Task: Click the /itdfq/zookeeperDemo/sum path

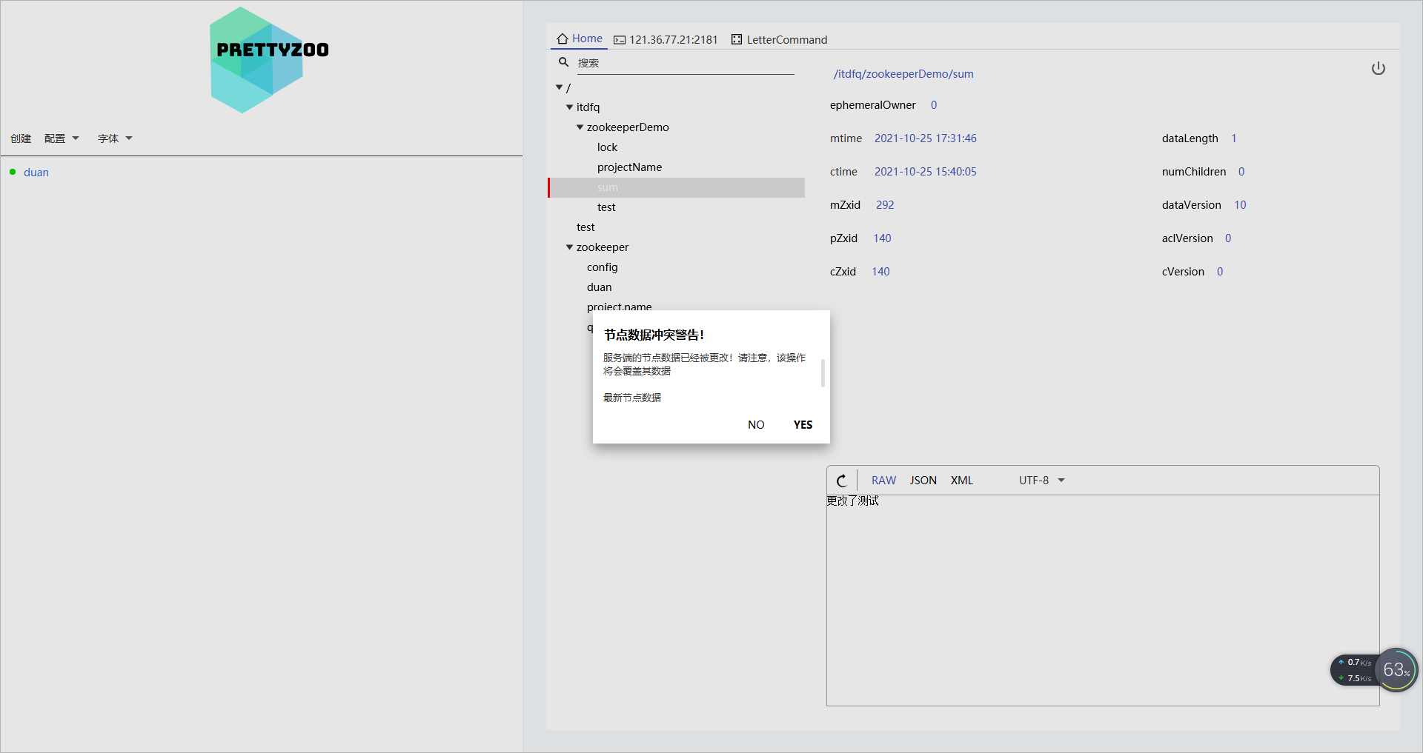Action: click(903, 74)
